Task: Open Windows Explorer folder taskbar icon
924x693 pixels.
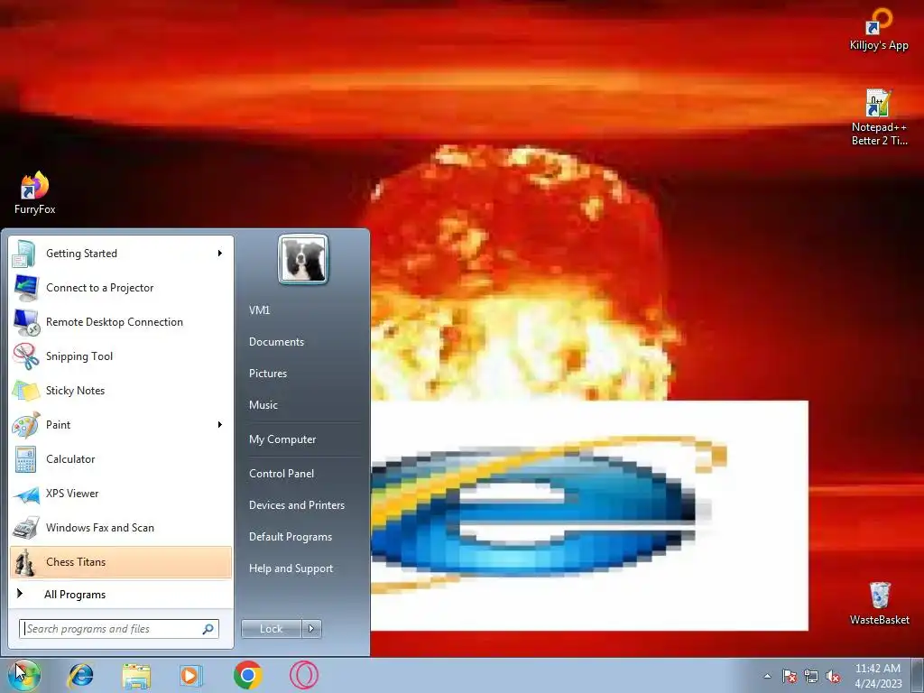Action: tap(136, 675)
